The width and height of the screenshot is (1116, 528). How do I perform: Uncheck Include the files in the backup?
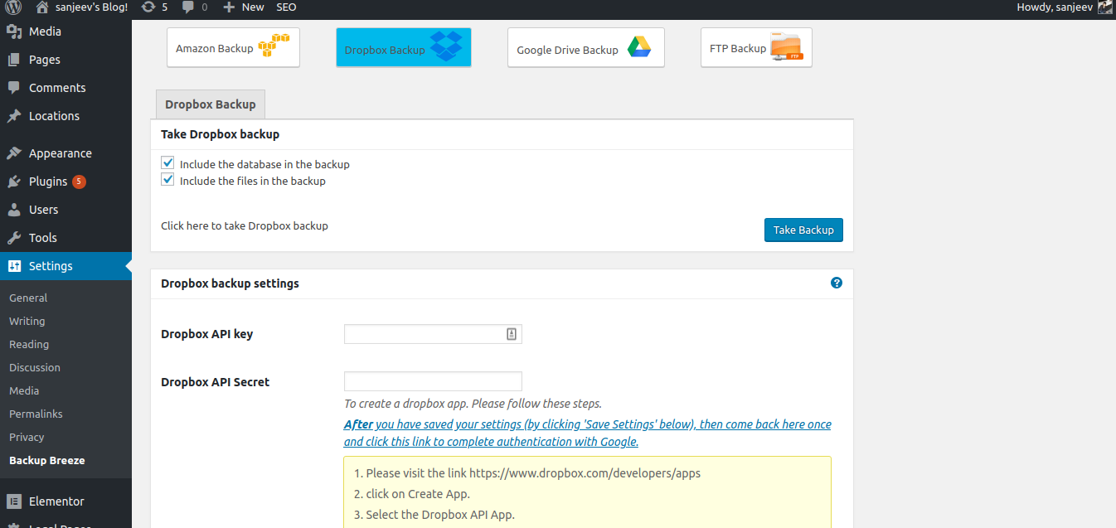coord(168,180)
